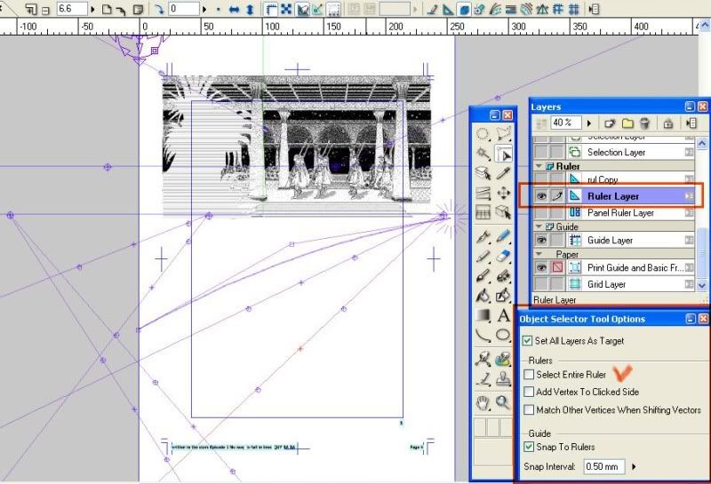
Task: Collapse the Paper layer group
Action: 539,254
